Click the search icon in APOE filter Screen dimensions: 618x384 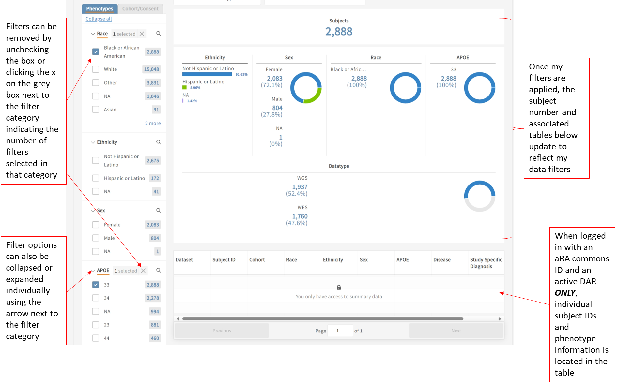click(158, 270)
